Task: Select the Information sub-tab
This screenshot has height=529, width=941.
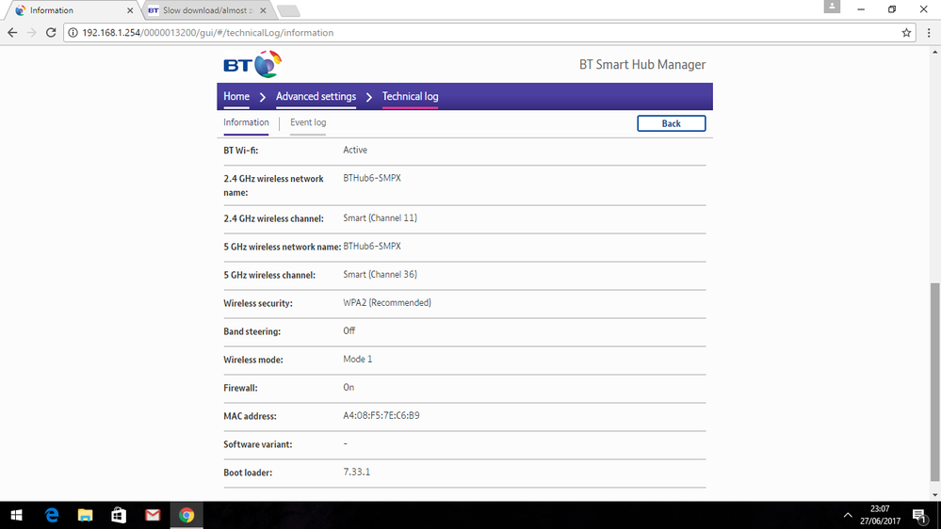Action: point(246,122)
